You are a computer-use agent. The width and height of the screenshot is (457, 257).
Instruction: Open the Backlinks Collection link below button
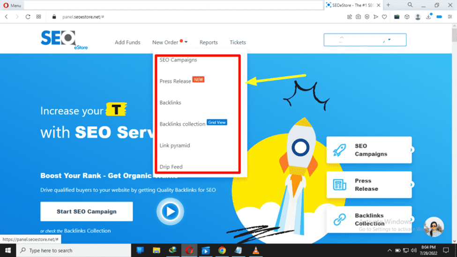pyautogui.click(x=87, y=231)
